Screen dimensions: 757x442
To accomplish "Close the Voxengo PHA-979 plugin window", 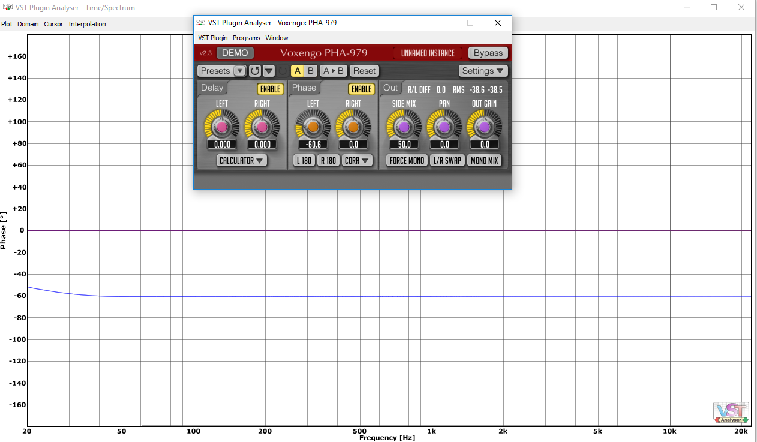I will pyautogui.click(x=497, y=23).
